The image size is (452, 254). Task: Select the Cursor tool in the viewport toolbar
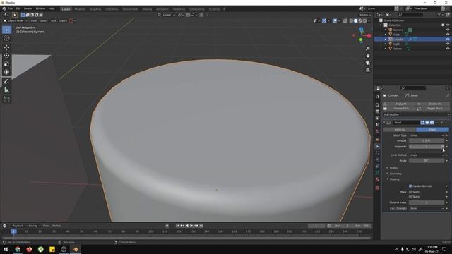[x=6, y=38]
